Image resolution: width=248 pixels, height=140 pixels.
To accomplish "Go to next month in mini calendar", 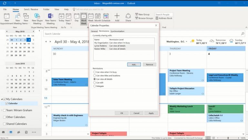I will click(x=33, y=31).
